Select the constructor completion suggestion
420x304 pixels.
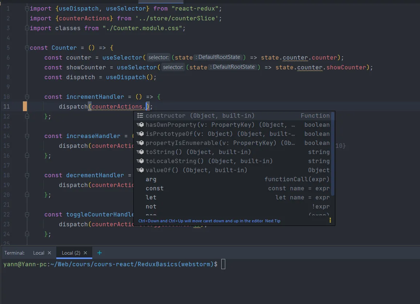pyautogui.click(x=233, y=116)
